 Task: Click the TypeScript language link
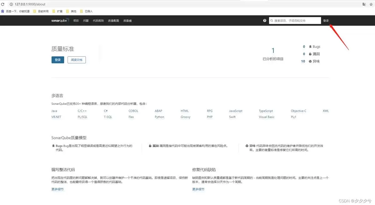pyautogui.click(x=266, y=111)
